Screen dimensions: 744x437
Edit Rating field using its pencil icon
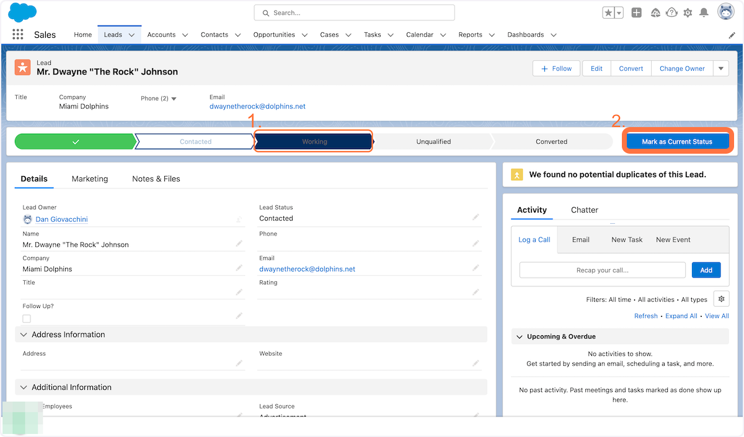click(x=476, y=292)
